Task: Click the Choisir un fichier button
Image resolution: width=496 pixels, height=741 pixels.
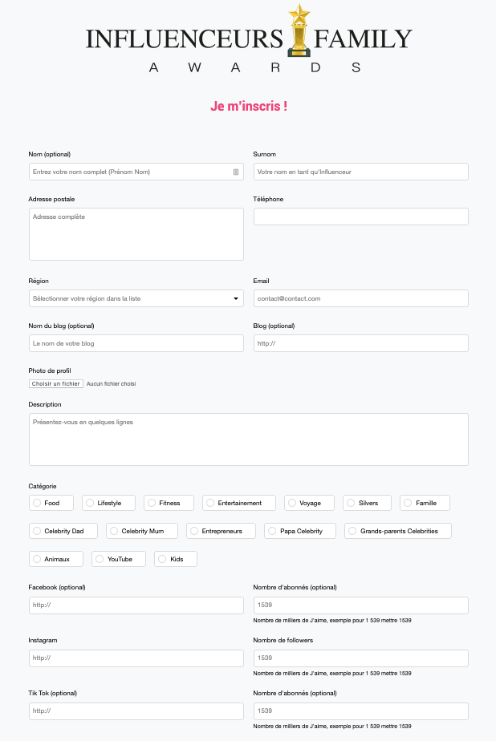Action: [56, 383]
